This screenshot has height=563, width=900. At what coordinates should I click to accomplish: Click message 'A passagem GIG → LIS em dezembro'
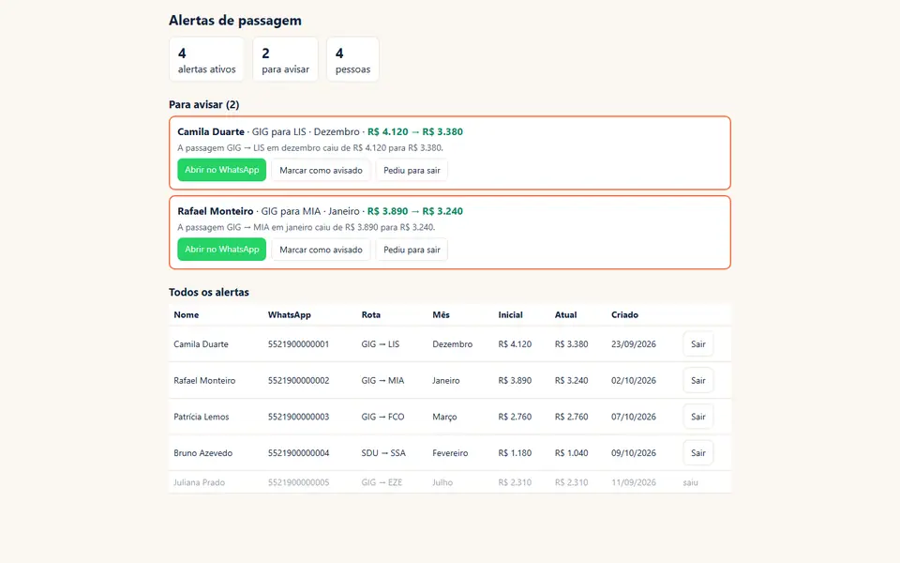[310, 147]
